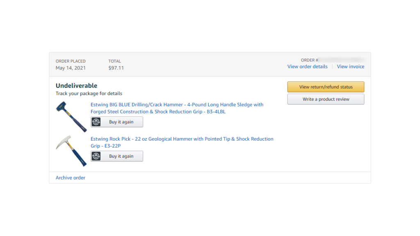This screenshot has width=420, height=236.
Task: View return/refund status for this order
Action: (326, 87)
